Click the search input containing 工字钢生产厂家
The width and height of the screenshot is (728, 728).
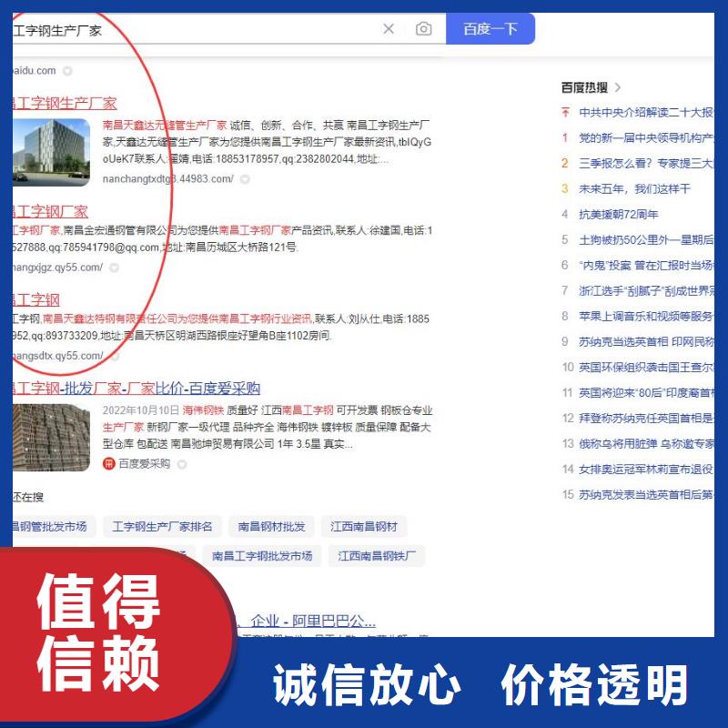(x=195, y=30)
